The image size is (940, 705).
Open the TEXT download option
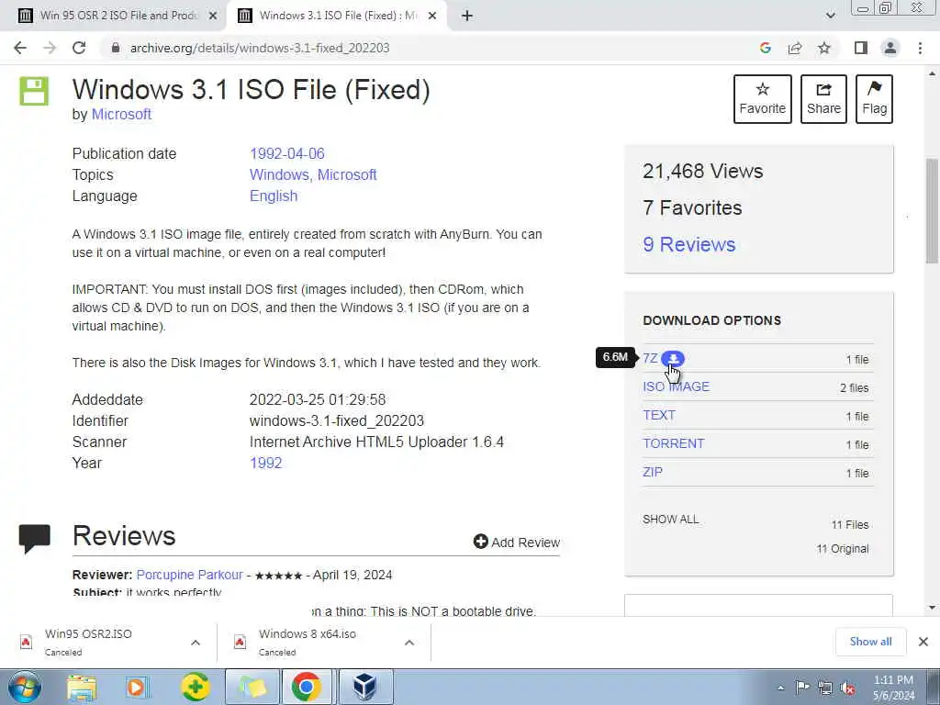pyautogui.click(x=659, y=415)
